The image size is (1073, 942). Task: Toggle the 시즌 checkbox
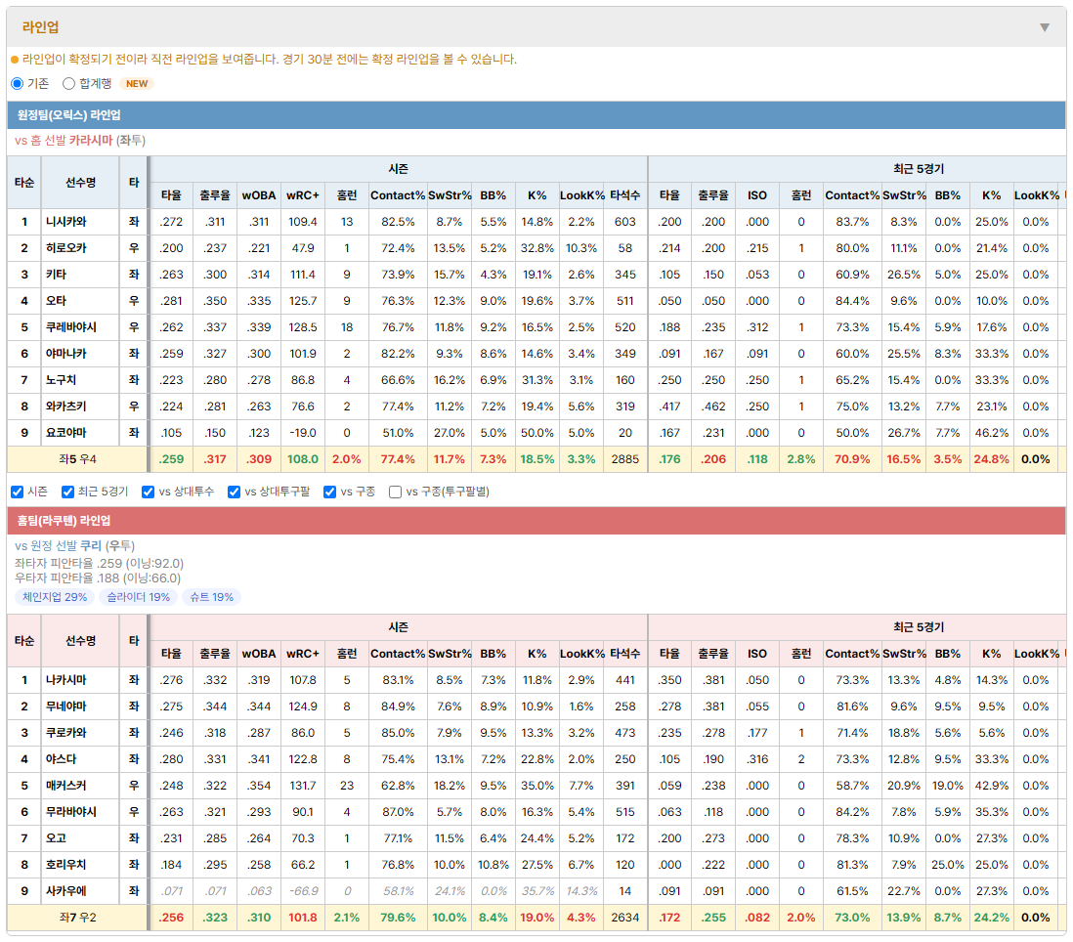click(18, 492)
